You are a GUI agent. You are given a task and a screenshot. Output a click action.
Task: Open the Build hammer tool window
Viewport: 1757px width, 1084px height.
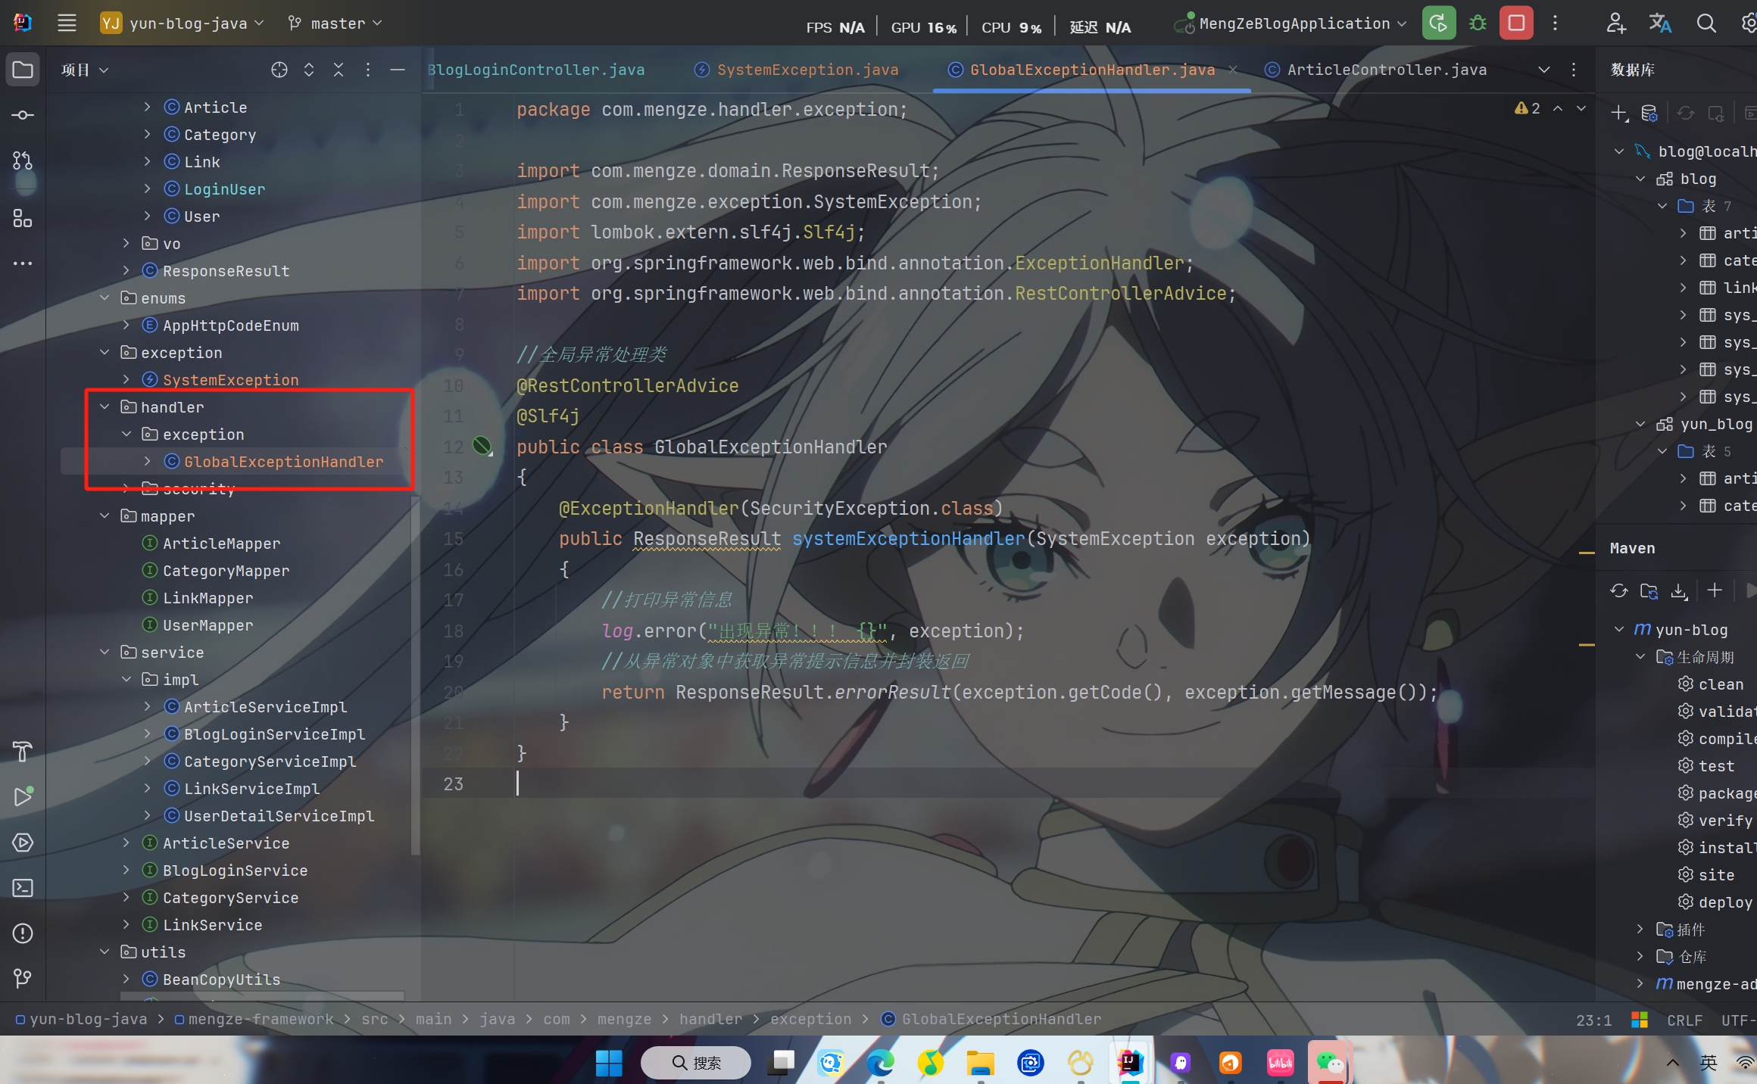click(x=23, y=752)
